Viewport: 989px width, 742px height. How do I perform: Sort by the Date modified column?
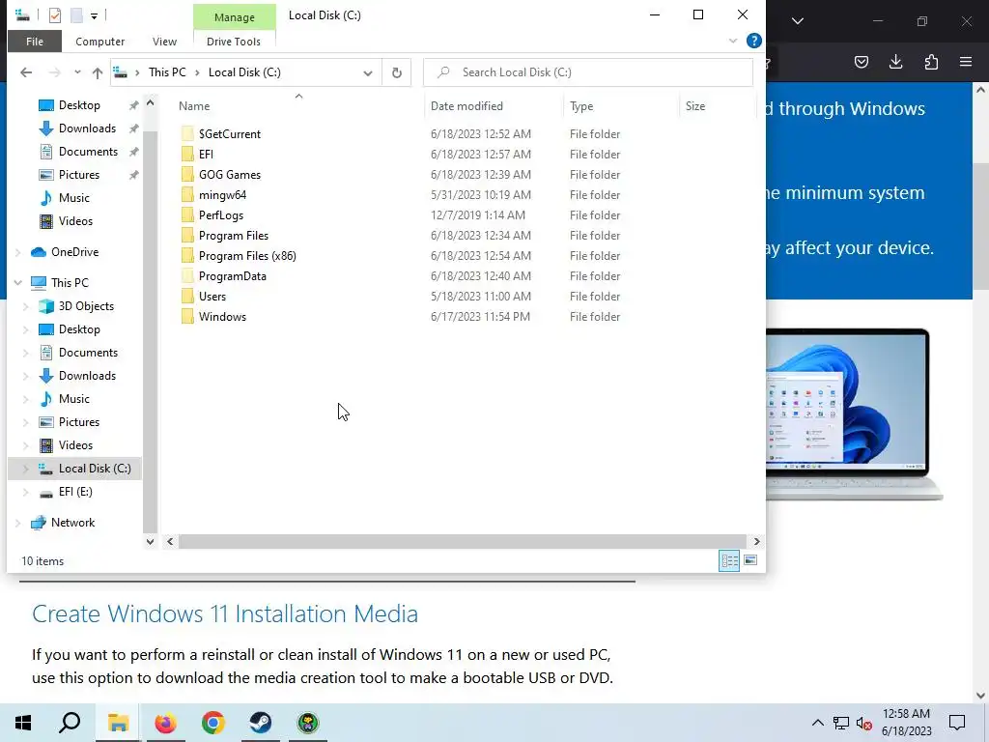click(466, 106)
